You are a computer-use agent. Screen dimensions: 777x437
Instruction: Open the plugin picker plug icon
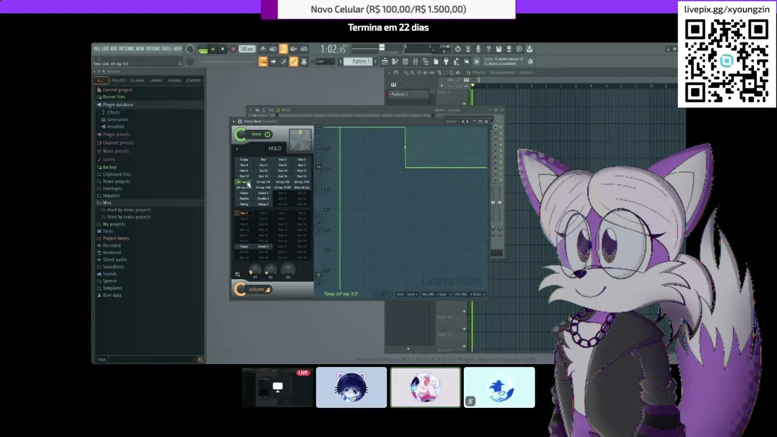pos(446,61)
